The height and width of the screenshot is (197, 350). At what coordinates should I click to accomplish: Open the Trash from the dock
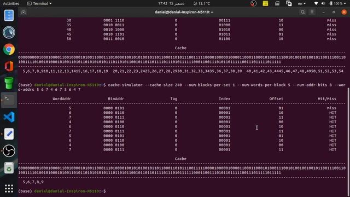9,168
